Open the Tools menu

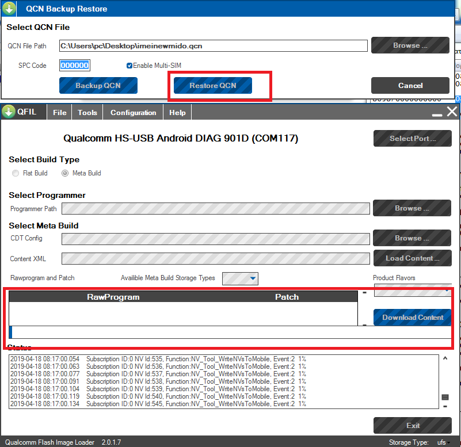[87, 113]
